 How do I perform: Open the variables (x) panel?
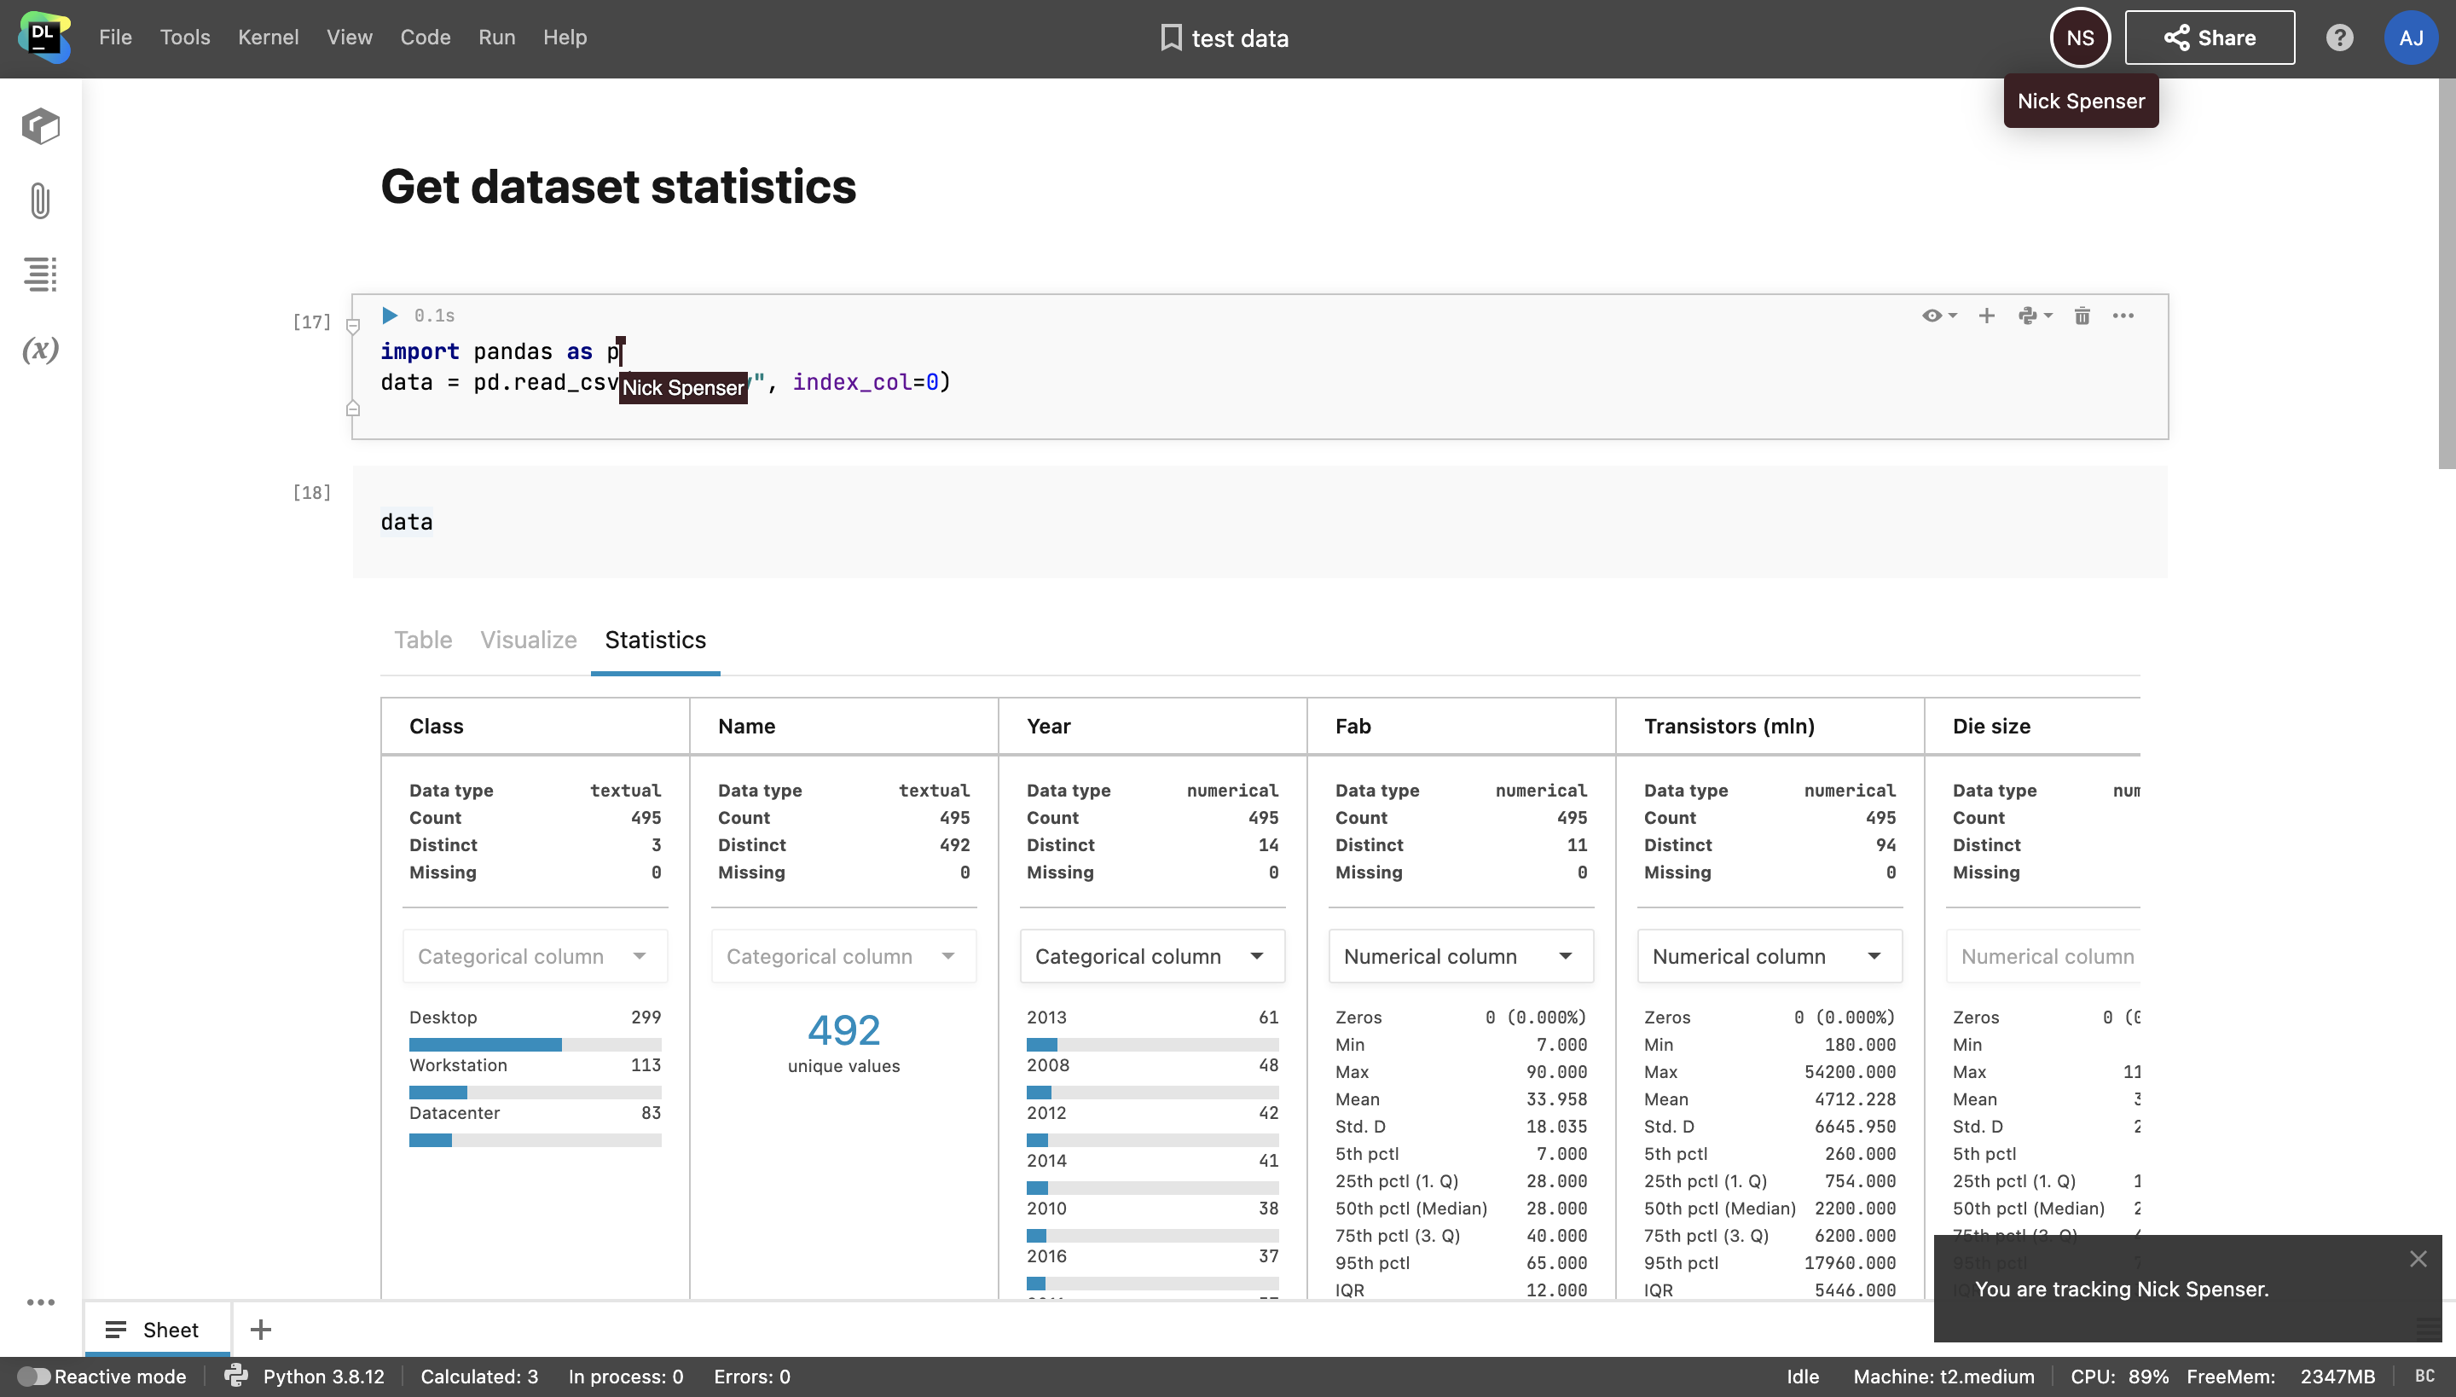[x=40, y=350]
